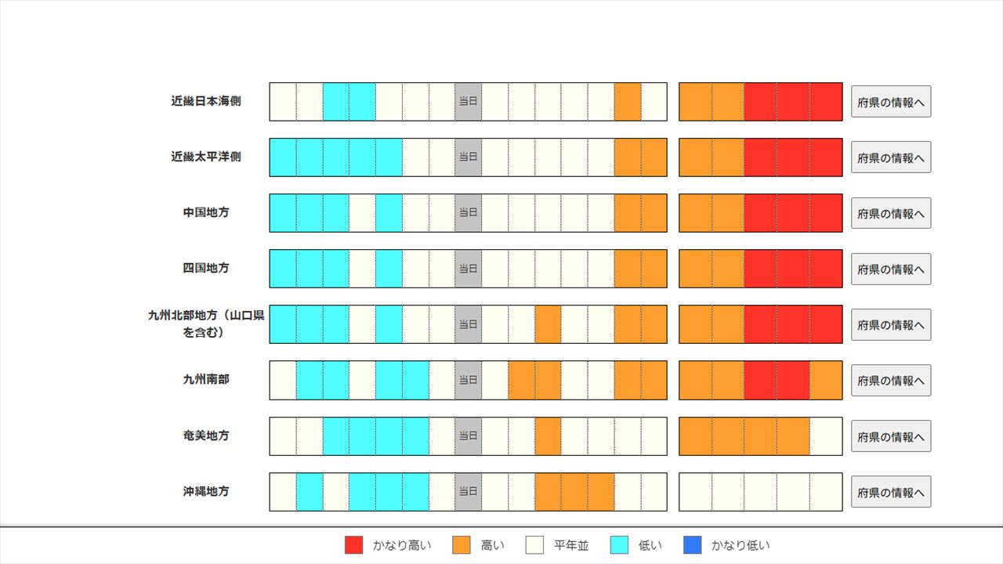1003x564 pixels.
Task: Click the orange 高い legend swatch
Action: (x=462, y=545)
